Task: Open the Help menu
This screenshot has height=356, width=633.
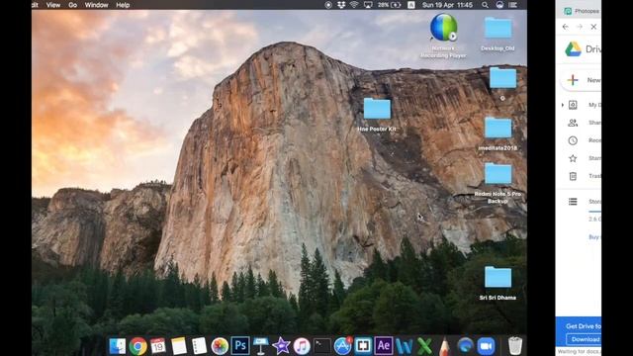Action: 123,5
